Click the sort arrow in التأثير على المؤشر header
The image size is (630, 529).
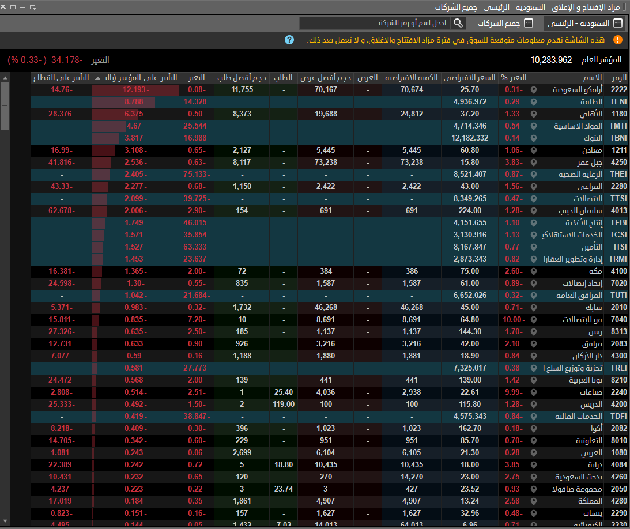(97, 78)
